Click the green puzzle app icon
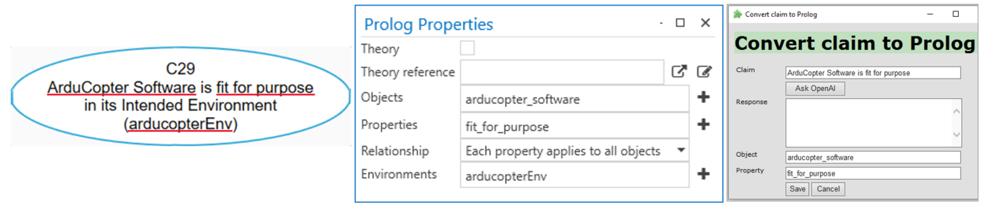 pyautogui.click(x=737, y=14)
